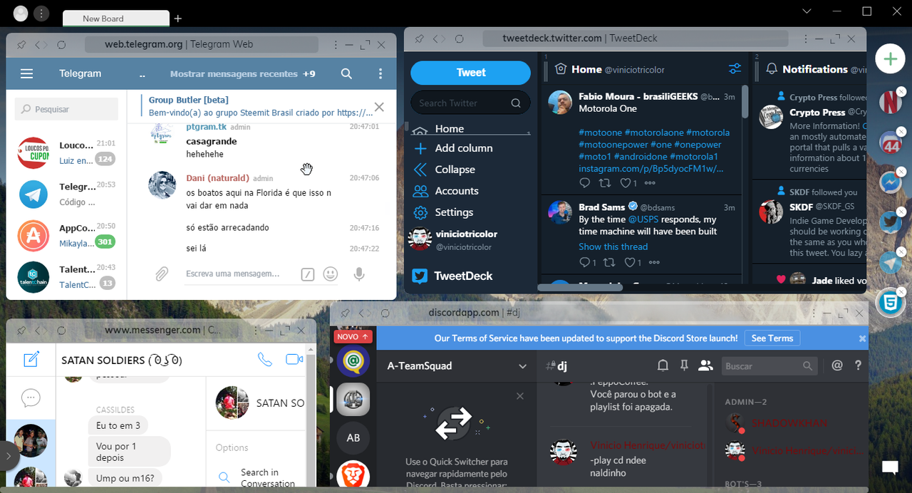The image size is (912, 493).
Task: Start a Messenger video call
Action: pos(294,360)
